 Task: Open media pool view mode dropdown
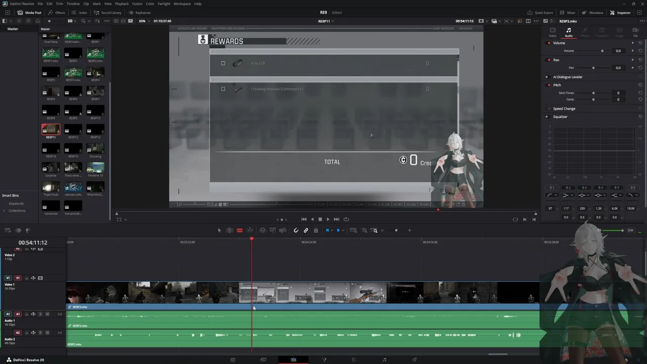(72, 21)
